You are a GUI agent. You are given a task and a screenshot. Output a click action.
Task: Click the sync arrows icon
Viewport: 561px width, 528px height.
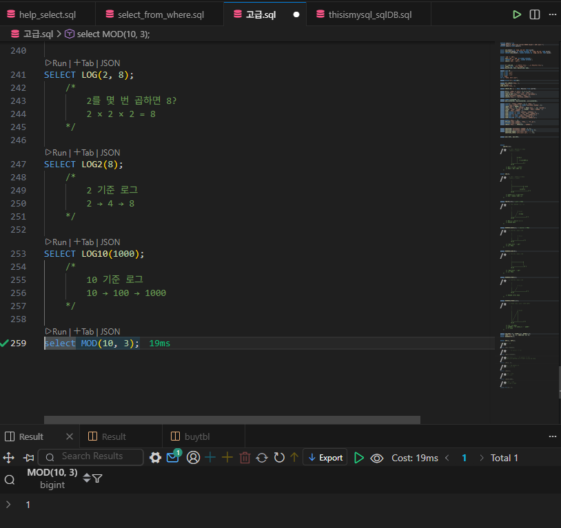(x=262, y=458)
